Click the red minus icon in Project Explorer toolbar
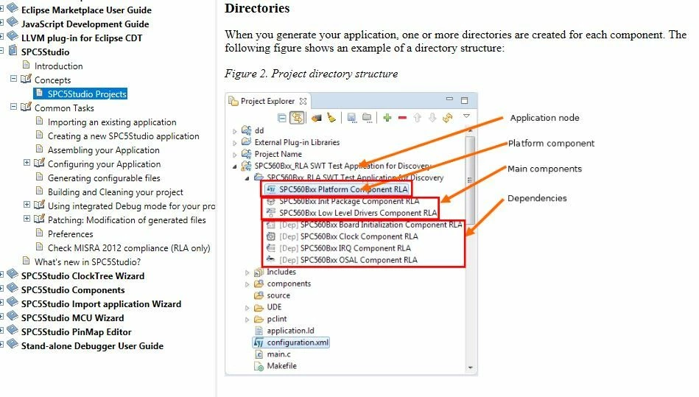Screen dimensions: 699x397 point(403,118)
